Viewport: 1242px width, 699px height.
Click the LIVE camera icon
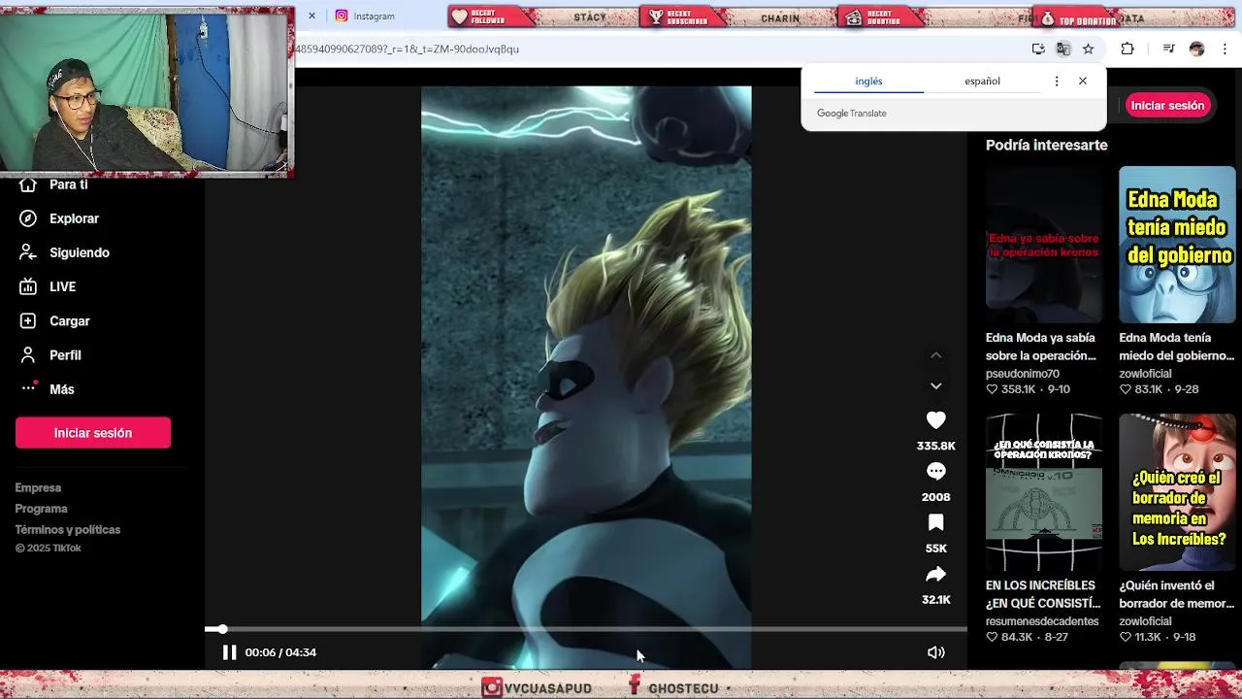pos(29,286)
